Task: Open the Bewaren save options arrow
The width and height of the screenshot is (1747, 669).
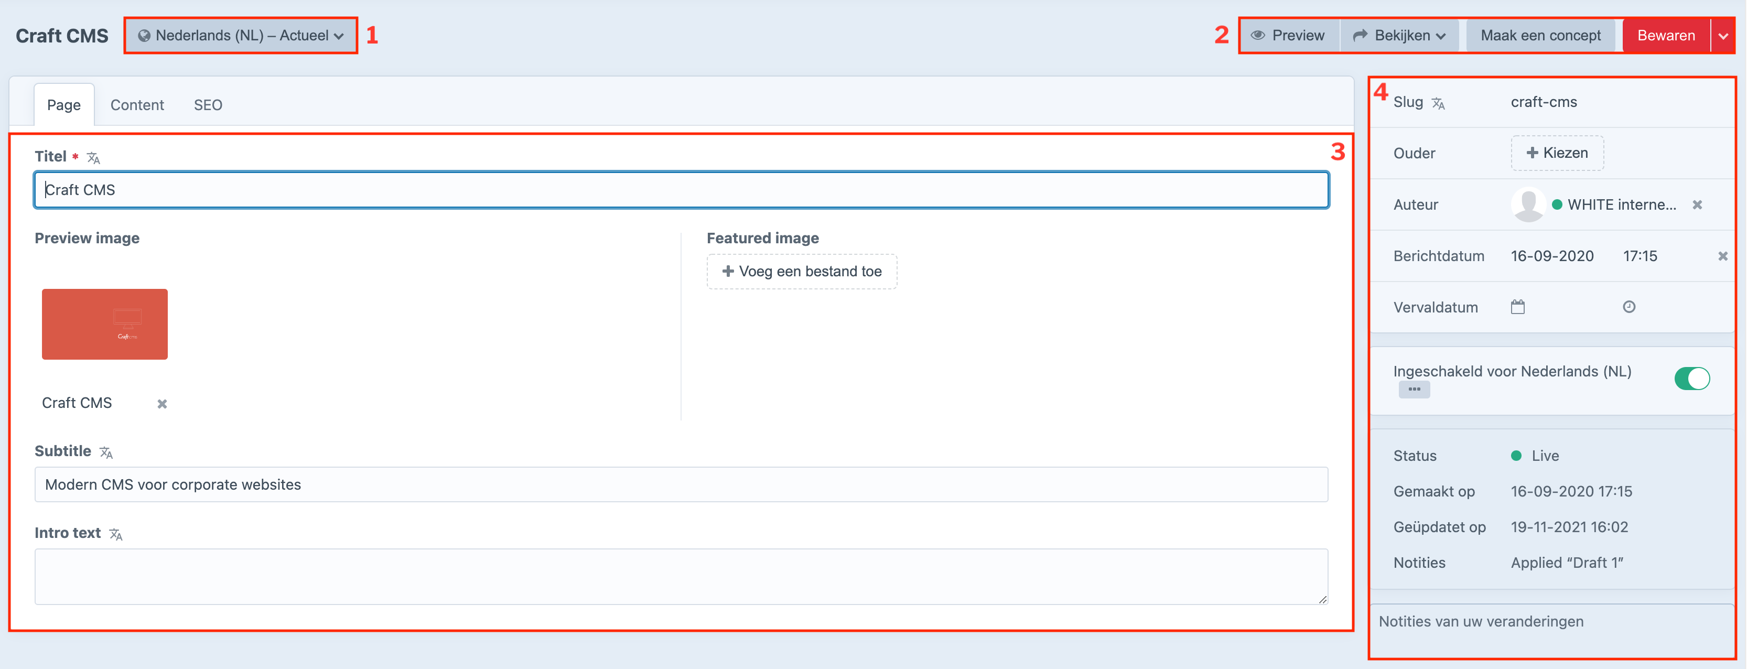Action: tap(1723, 36)
